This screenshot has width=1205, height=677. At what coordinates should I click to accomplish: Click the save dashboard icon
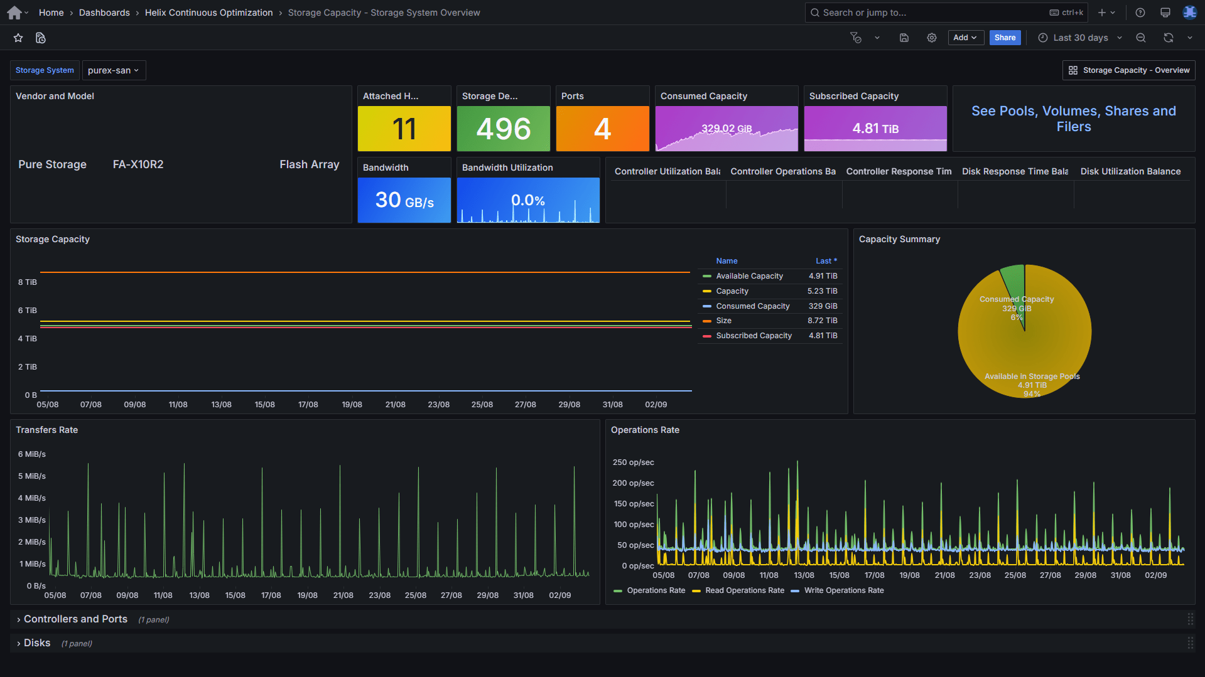coord(904,38)
